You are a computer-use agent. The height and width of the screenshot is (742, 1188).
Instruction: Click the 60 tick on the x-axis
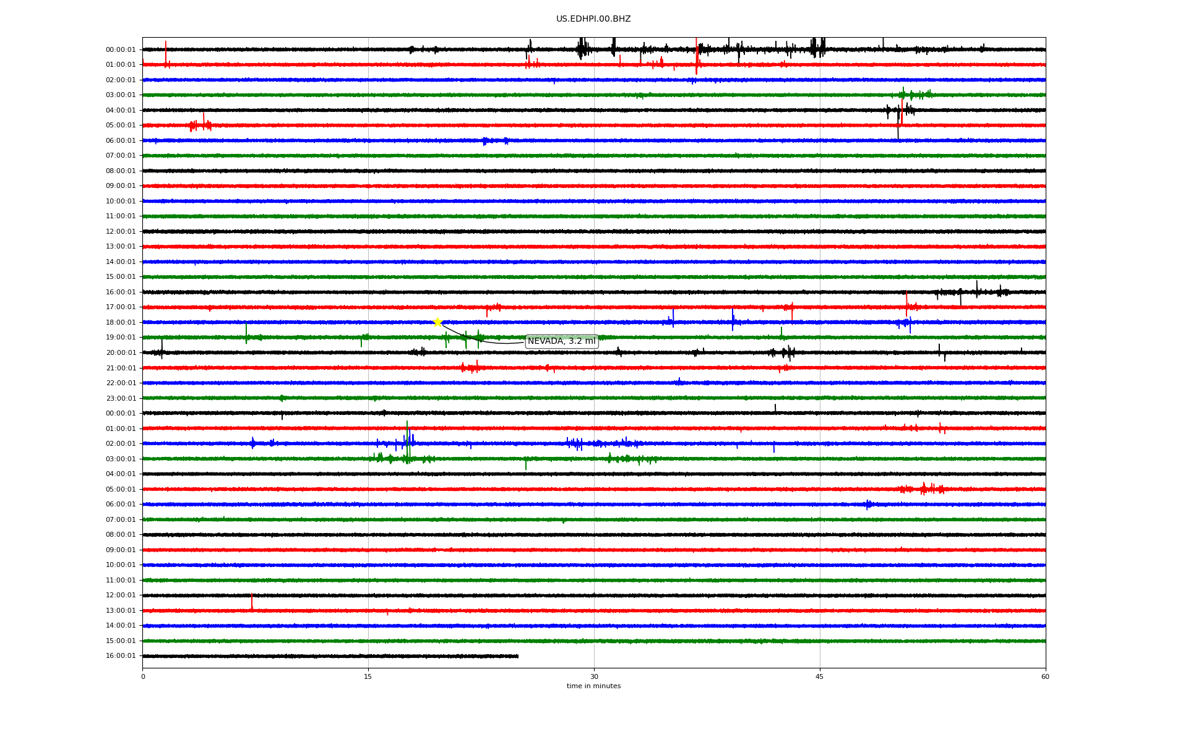click(x=1045, y=676)
